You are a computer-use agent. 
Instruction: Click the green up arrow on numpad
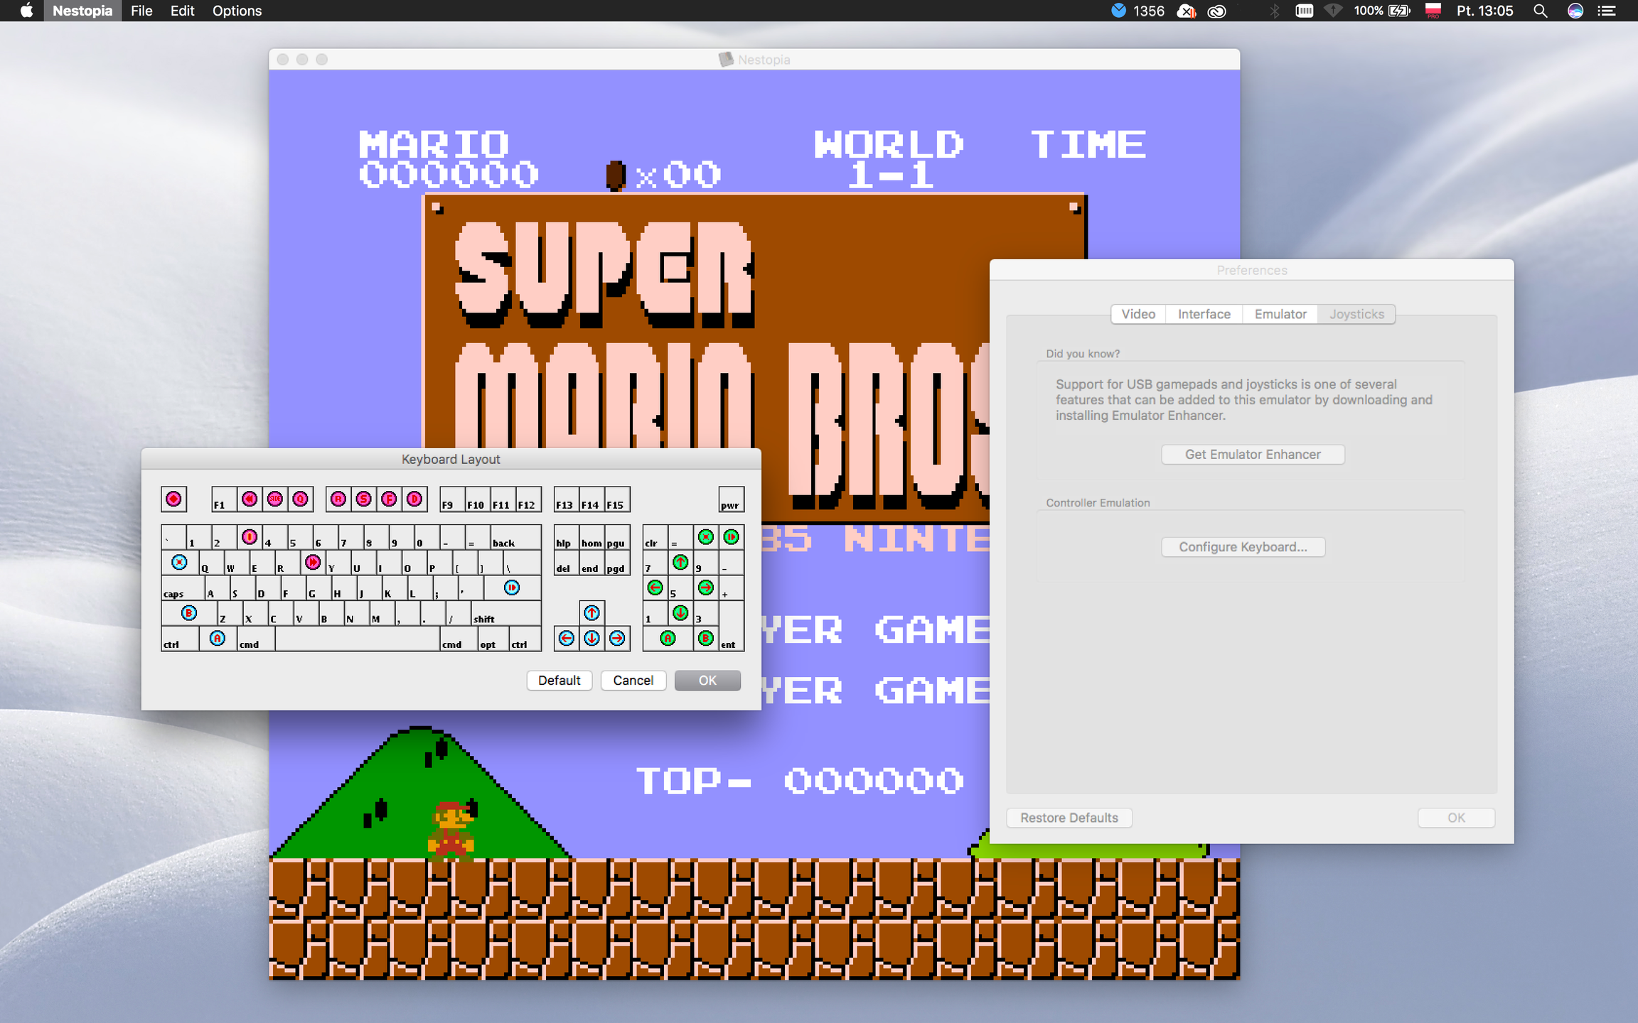coord(680,562)
